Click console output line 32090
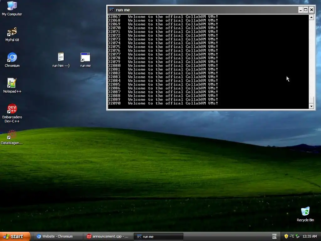This screenshot has height=241, width=321. [x=163, y=103]
